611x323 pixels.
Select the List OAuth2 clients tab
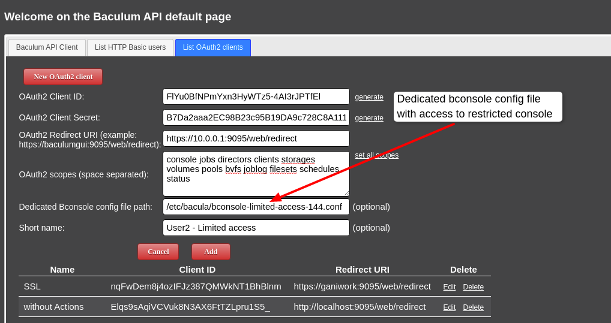pyautogui.click(x=212, y=47)
